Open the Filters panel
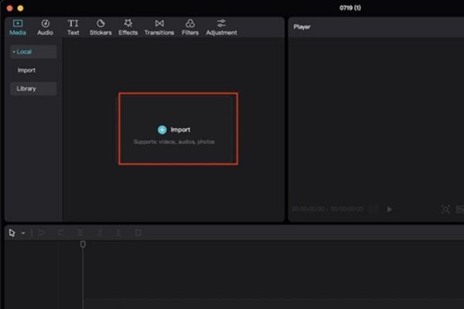The width and height of the screenshot is (464, 309). 190,27
